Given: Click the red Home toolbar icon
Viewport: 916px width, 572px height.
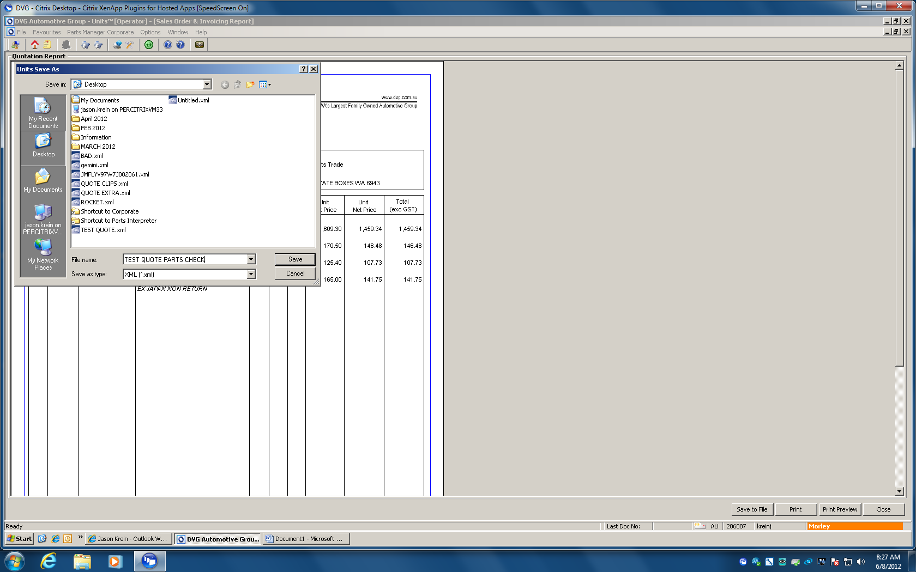Looking at the screenshot, I should click(35, 45).
